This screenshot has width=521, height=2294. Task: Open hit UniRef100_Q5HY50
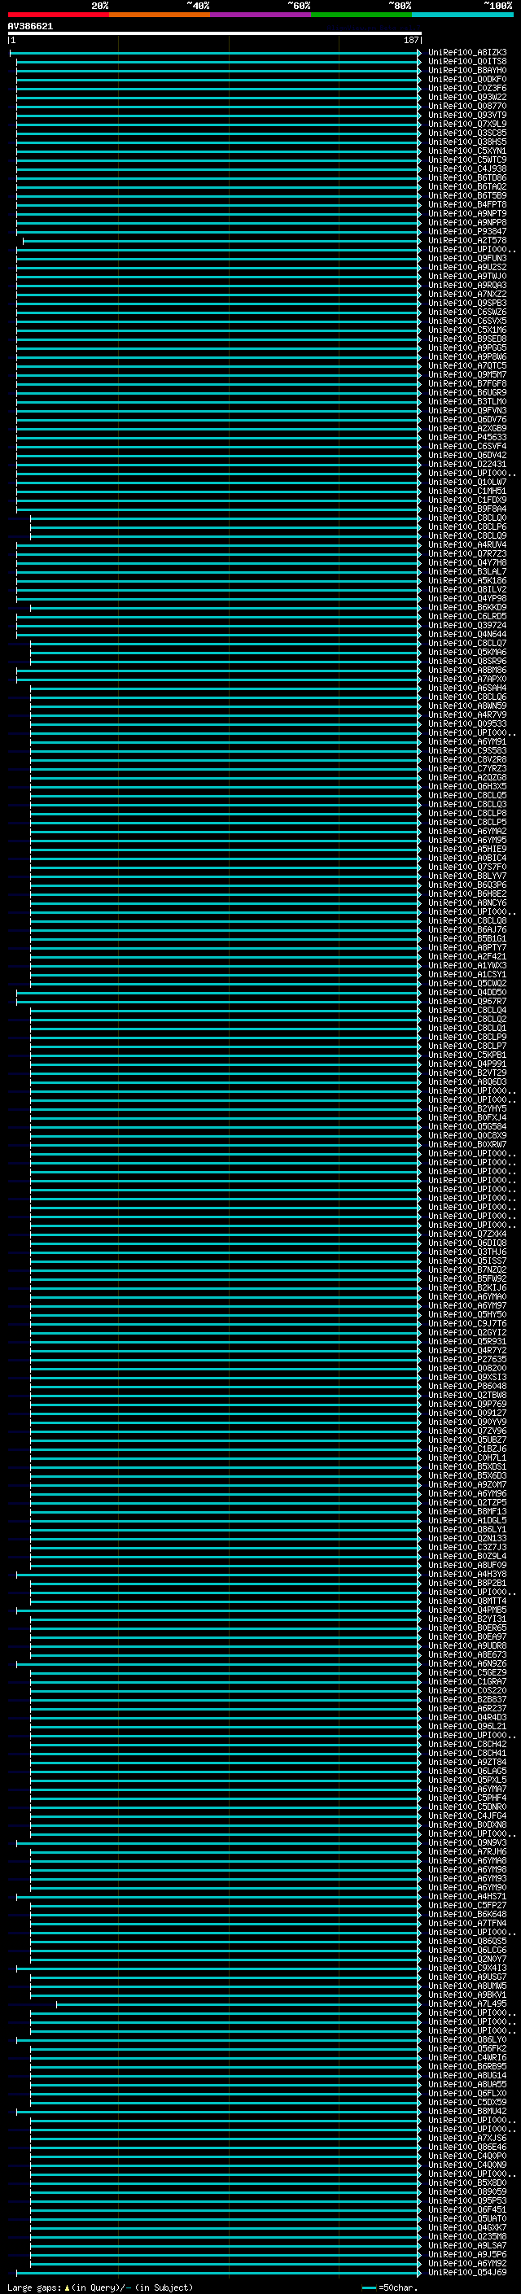click(467, 1315)
